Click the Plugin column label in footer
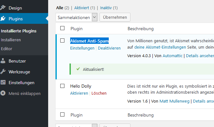214x127 pixels. [x=77, y=115]
